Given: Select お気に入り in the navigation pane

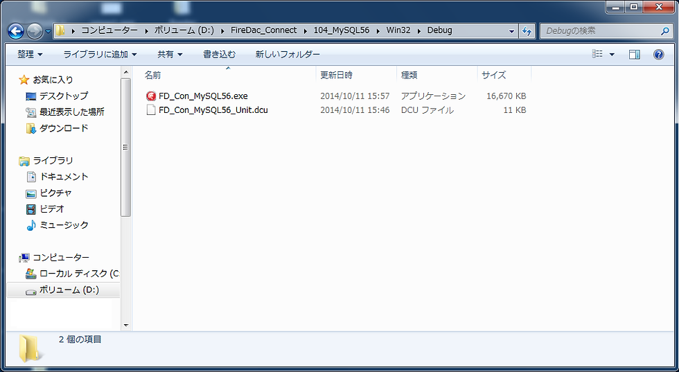Looking at the screenshot, I should click(53, 80).
